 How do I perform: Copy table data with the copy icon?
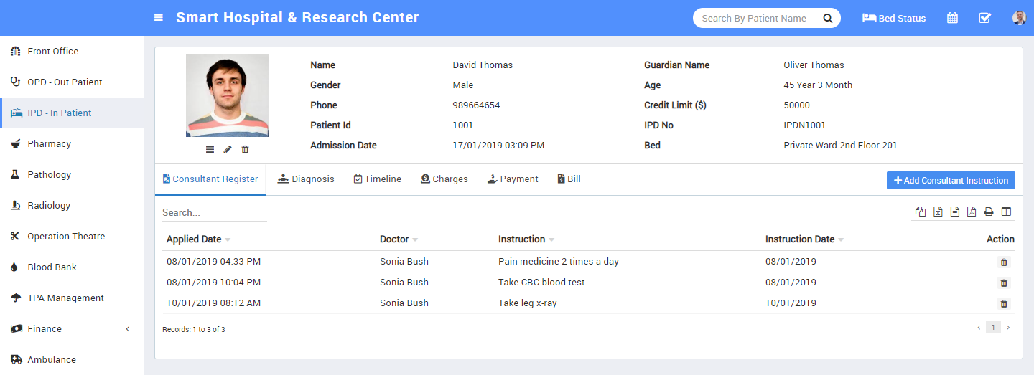point(921,212)
